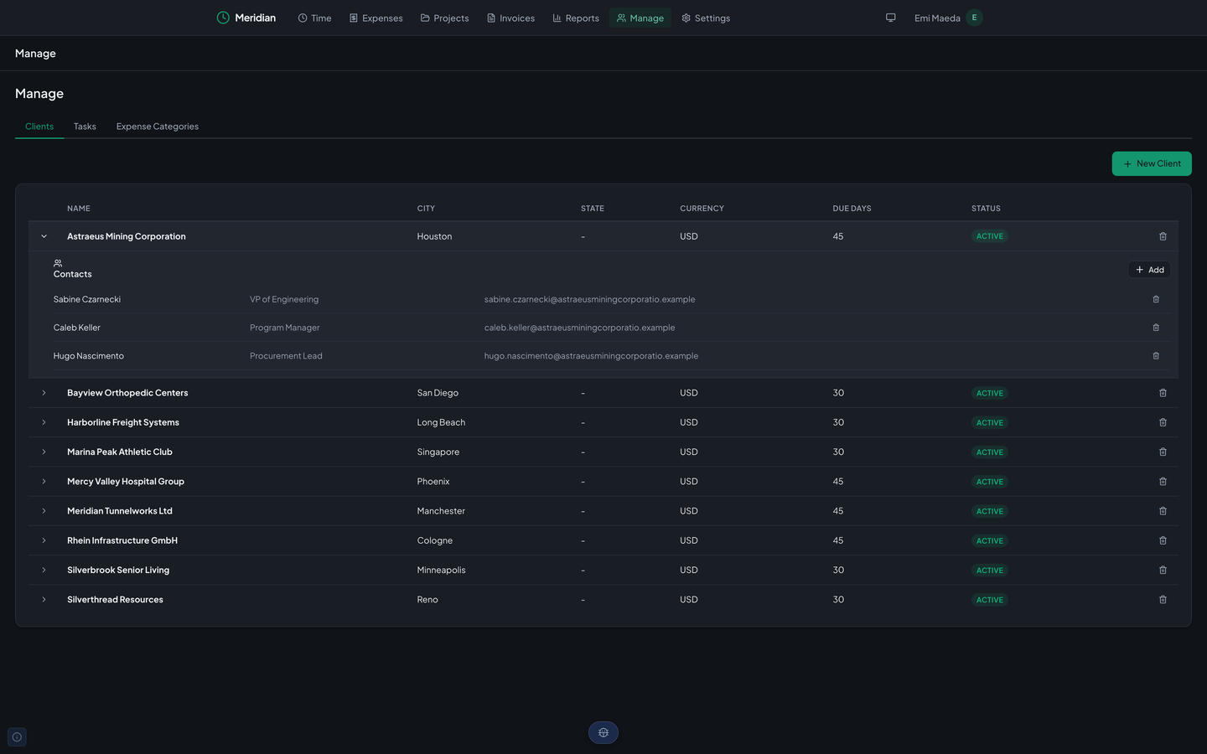Collapse Astraeus Mining Corporation row
The width and height of the screenshot is (1207, 754).
pyautogui.click(x=44, y=236)
